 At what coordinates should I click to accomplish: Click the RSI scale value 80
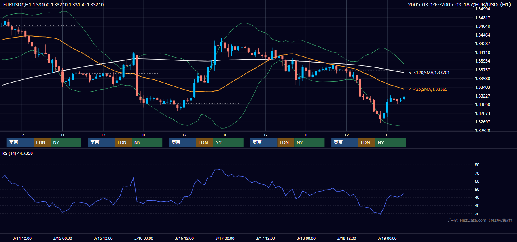point(477,165)
